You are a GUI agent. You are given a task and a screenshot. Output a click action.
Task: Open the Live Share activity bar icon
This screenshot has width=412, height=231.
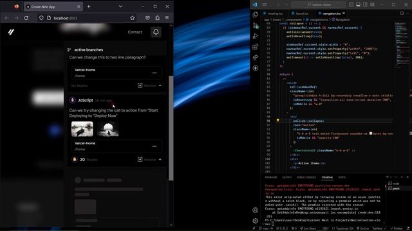click(x=255, y=58)
